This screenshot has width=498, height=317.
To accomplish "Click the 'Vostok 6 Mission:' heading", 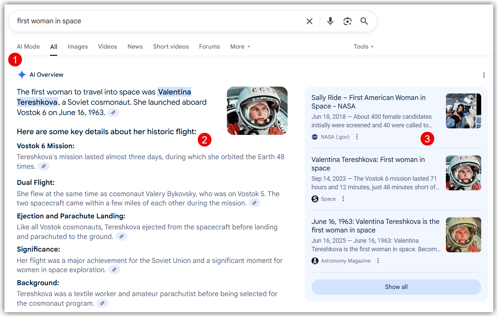I will click(46, 146).
